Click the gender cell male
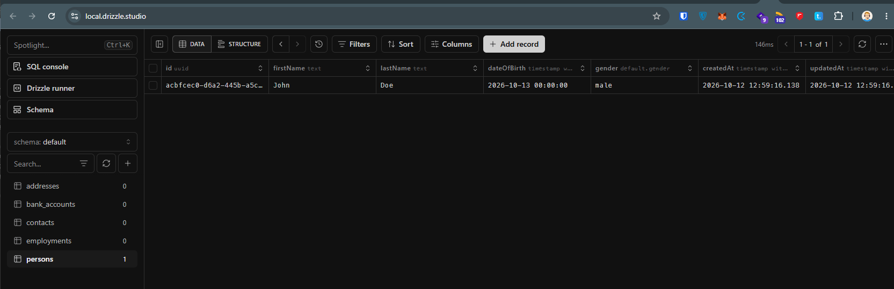The height and width of the screenshot is (289, 894). (644, 85)
